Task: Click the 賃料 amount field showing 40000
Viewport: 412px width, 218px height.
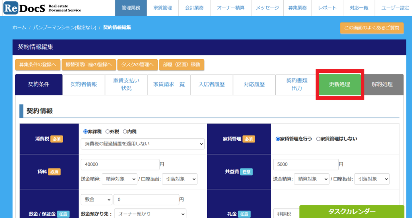Action: coord(120,164)
